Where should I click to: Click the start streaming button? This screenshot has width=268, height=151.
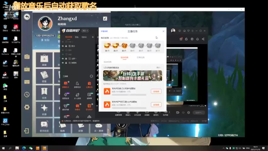199,113
